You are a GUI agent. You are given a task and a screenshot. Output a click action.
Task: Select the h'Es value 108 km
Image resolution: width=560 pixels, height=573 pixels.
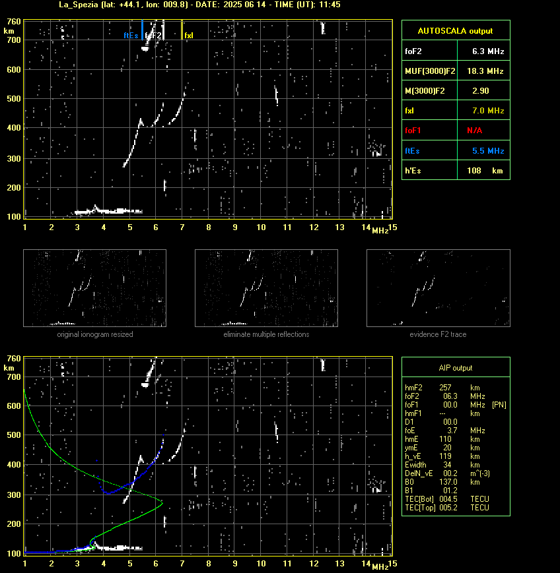pos(485,171)
